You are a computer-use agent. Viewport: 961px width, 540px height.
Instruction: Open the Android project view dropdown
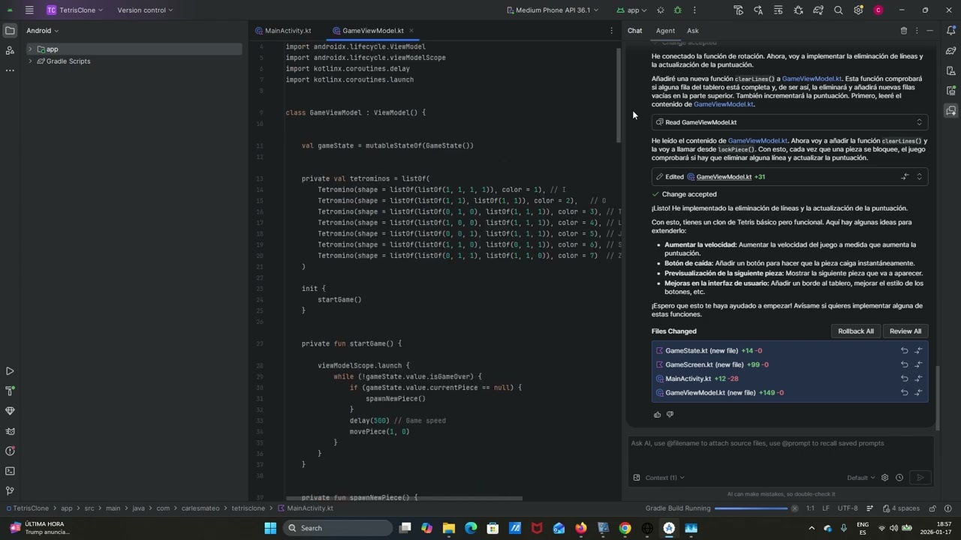43,31
